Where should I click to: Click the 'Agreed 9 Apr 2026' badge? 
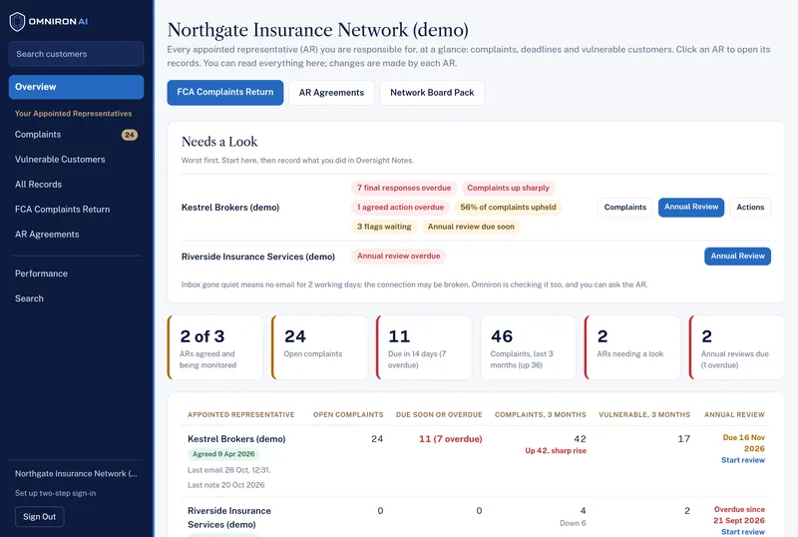point(223,454)
